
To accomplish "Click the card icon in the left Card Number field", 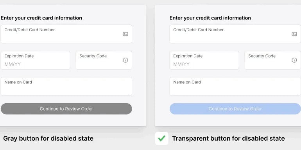I will point(125,34).
